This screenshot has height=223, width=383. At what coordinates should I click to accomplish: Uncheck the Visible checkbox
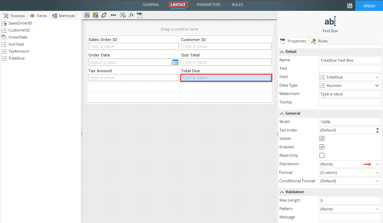coord(322,138)
